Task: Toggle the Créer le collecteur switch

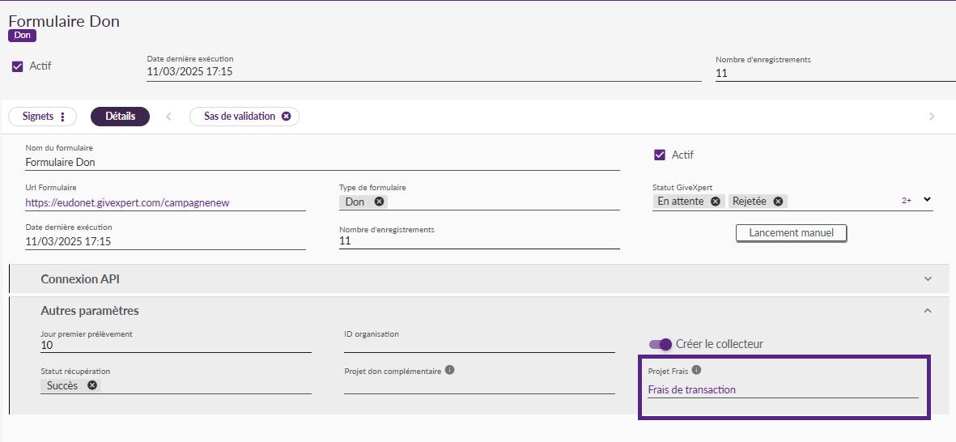Action: [661, 344]
